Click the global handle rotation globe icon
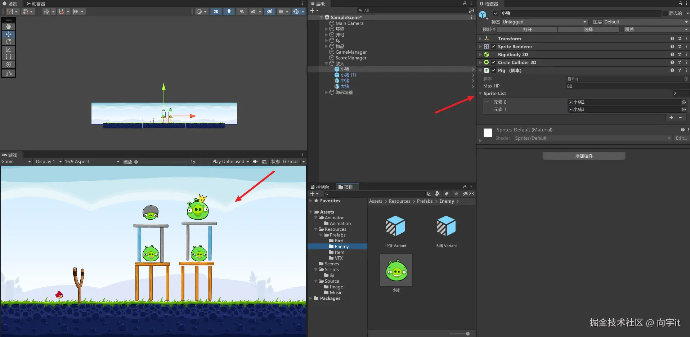The width and height of the screenshot is (690, 337). click(25, 12)
